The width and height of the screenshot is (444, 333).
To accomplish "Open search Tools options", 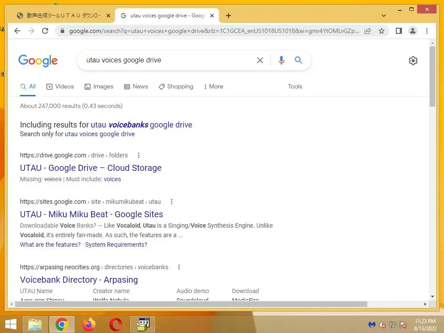I will click(x=295, y=86).
